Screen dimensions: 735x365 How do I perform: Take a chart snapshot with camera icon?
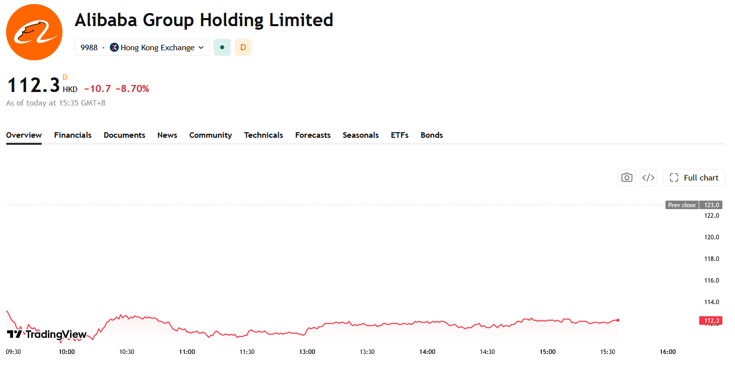pos(627,177)
